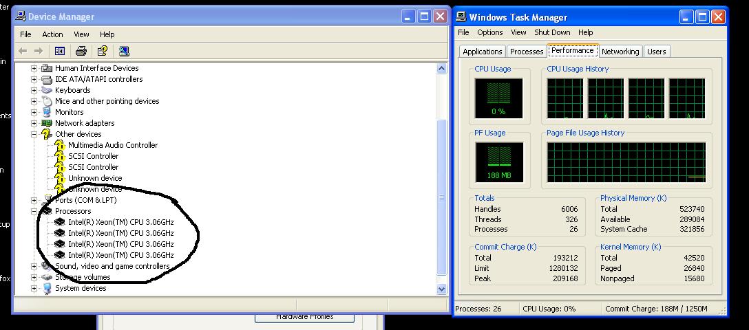Click the console tree view toolbar icon
749x330 pixels.
click(x=60, y=51)
